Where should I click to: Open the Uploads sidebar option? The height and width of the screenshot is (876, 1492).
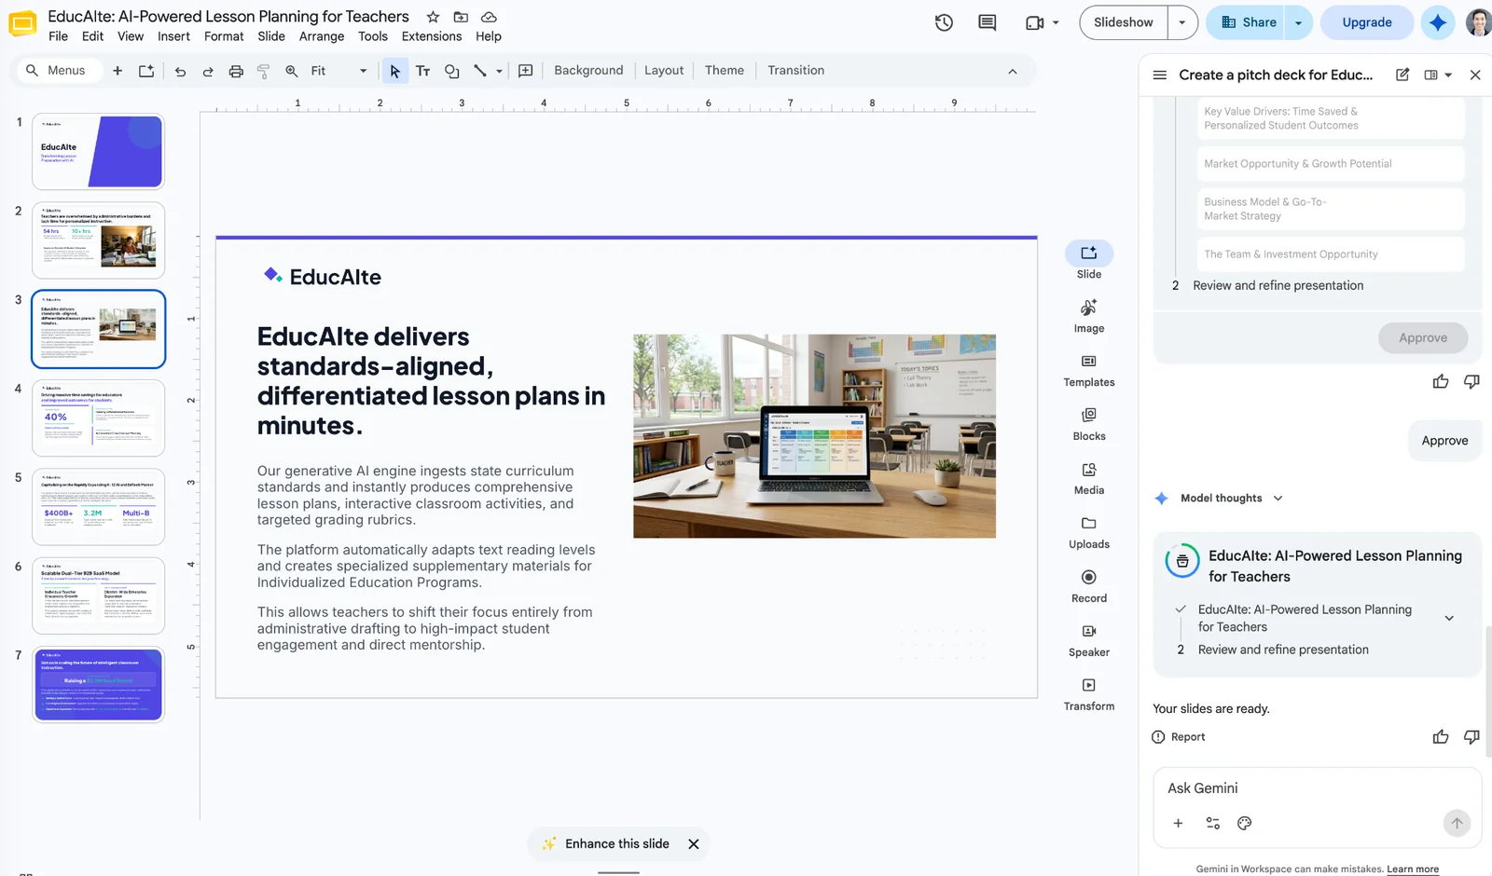tap(1089, 532)
